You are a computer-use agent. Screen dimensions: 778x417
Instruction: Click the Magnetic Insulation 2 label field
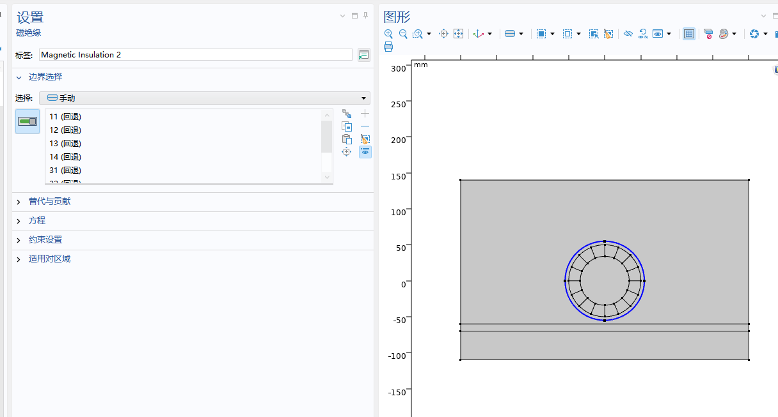click(196, 55)
